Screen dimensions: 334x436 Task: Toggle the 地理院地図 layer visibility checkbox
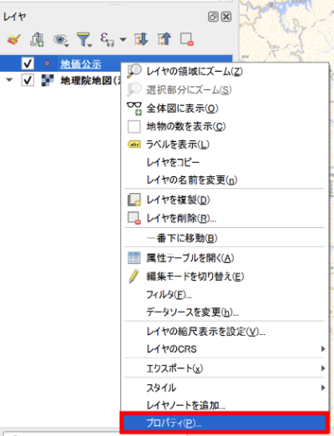coord(28,80)
